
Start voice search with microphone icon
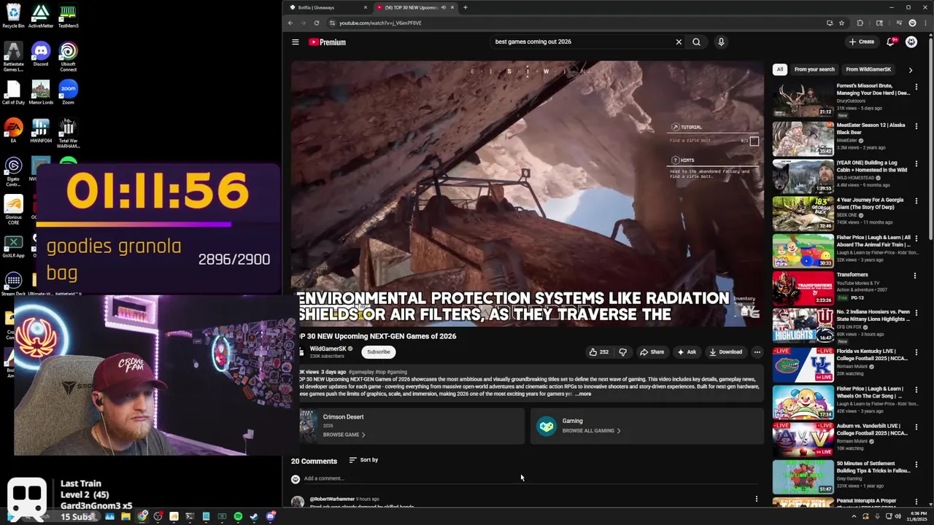[x=721, y=42]
